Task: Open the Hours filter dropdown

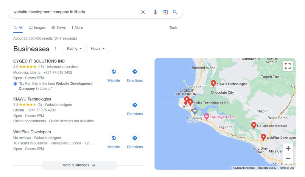Action: coord(97,48)
